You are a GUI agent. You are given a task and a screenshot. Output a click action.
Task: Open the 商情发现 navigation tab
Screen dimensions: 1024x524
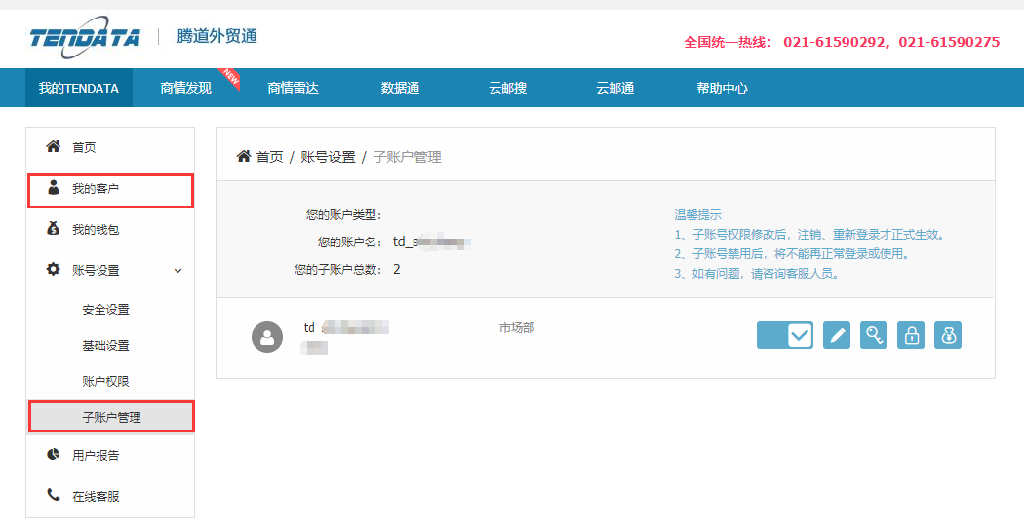pyautogui.click(x=185, y=88)
